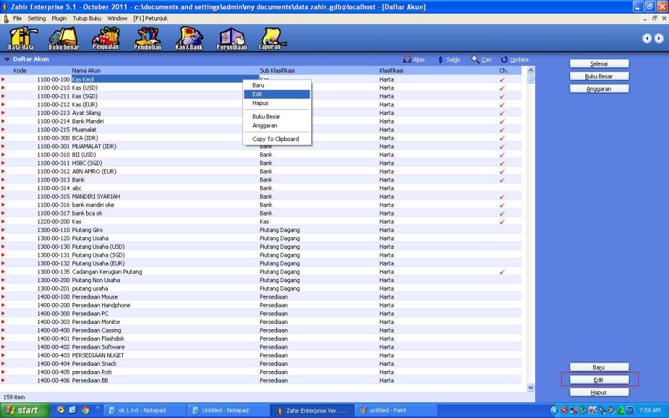Viewport: 669px width, 418px height.
Task: Sort by the Nama Akun column header
Action: [x=87, y=71]
